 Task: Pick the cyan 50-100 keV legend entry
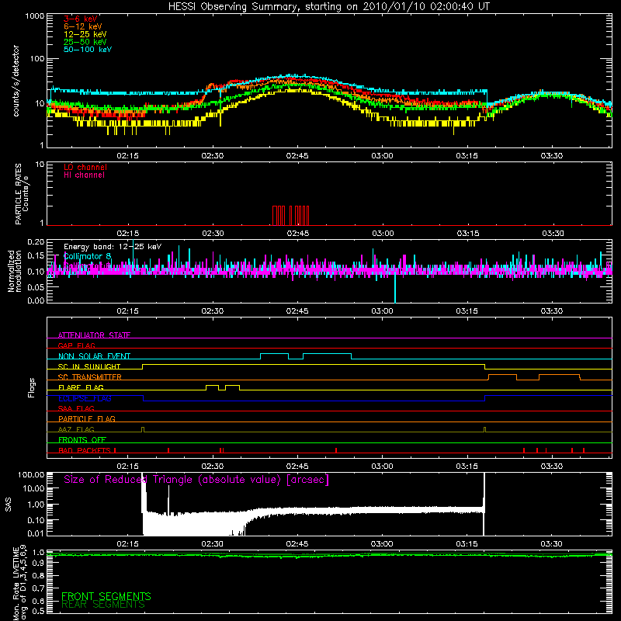point(88,50)
